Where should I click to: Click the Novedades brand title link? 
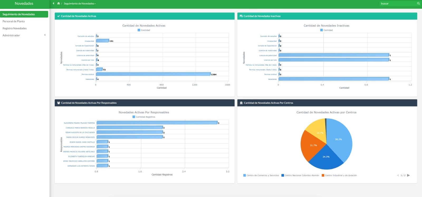(24, 3)
